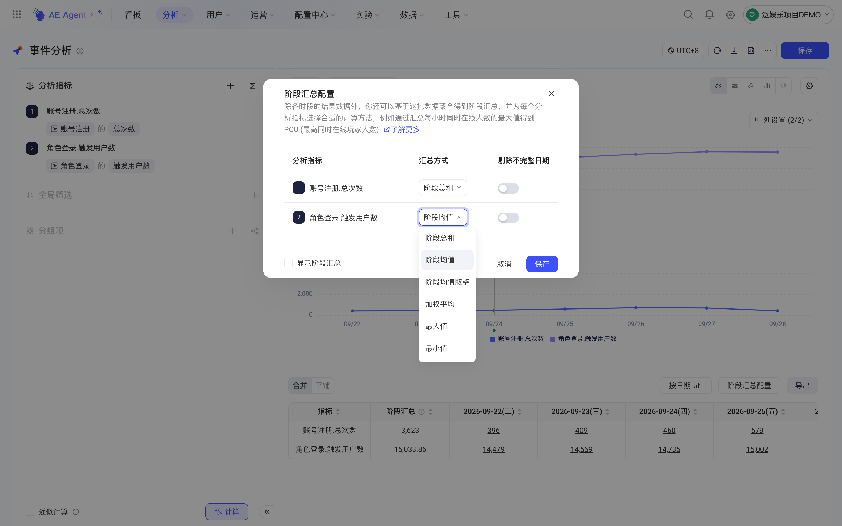Add a 分组项 with plus icon
The height and width of the screenshot is (526, 842).
(x=232, y=231)
